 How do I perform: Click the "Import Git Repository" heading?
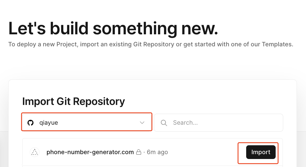pos(74,101)
